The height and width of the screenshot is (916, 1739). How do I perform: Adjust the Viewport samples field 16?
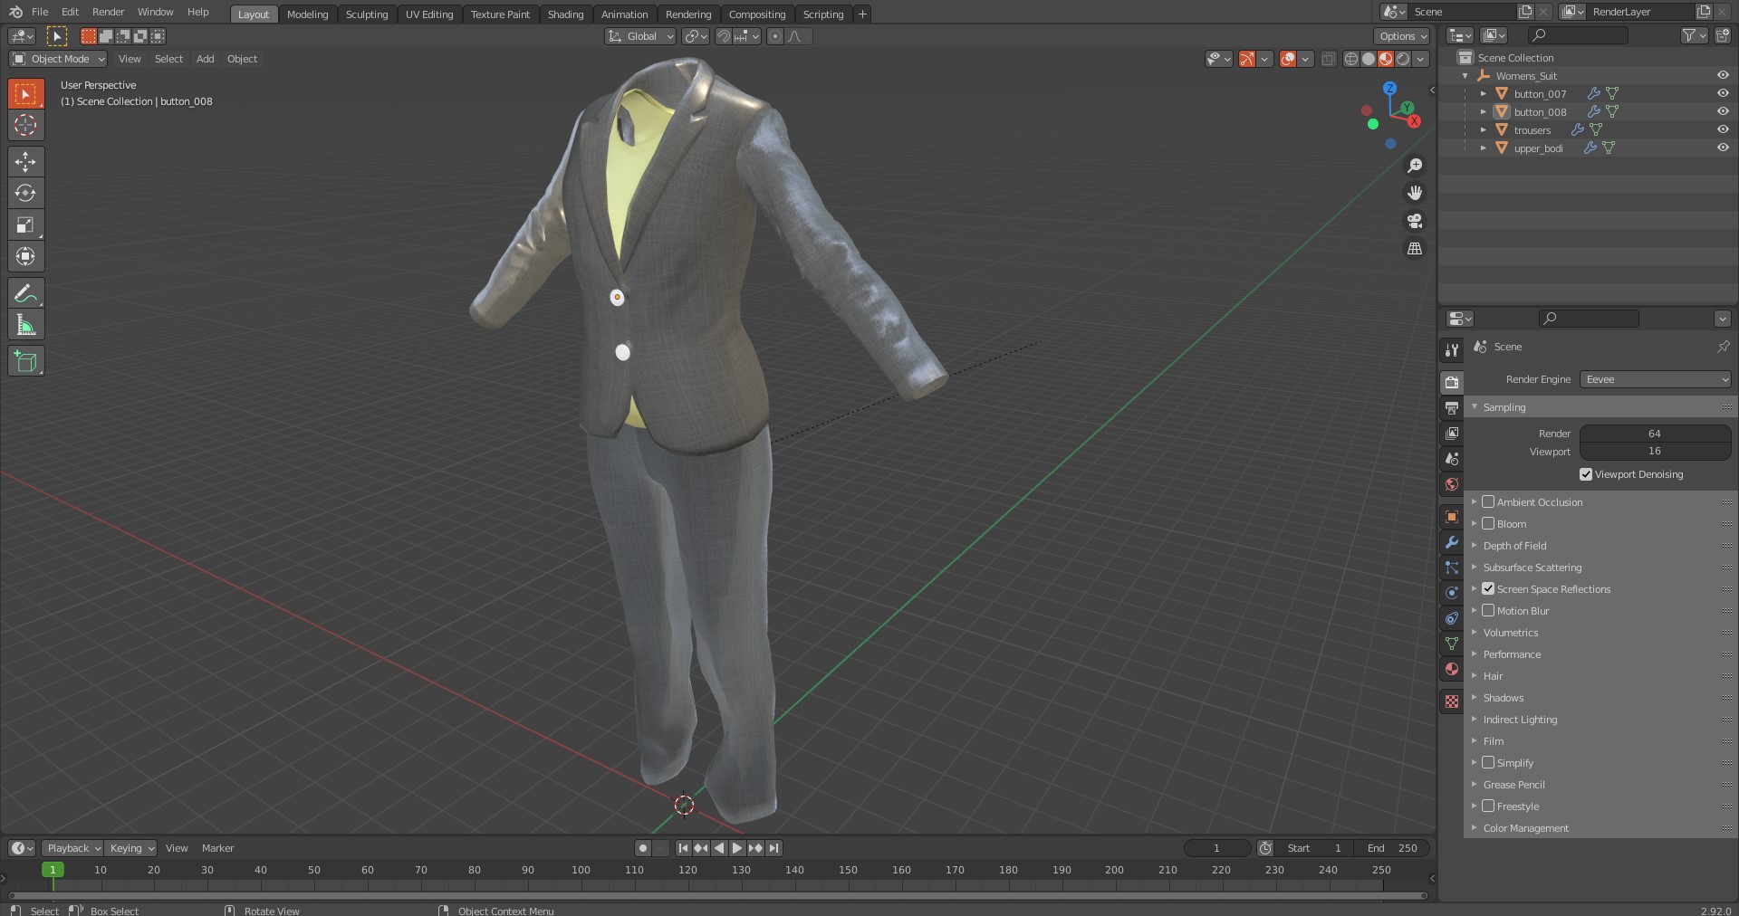(1655, 451)
